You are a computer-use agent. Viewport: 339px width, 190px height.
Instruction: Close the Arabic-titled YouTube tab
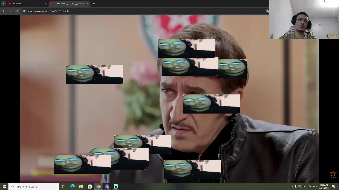[x=87, y=4]
